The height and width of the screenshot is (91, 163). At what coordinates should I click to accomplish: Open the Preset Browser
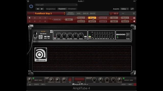[x=71, y=13]
